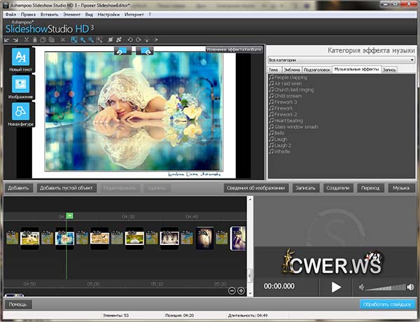Screen dimensions: 420x322
Task: Click the Изображение (image) icon
Action: pyautogui.click(x=20, y=85)
